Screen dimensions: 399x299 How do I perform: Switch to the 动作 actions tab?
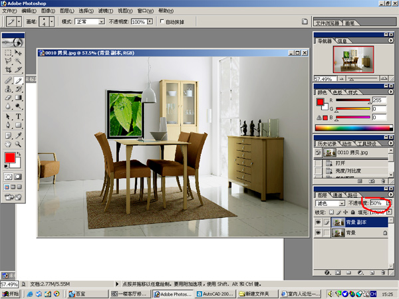346,144
